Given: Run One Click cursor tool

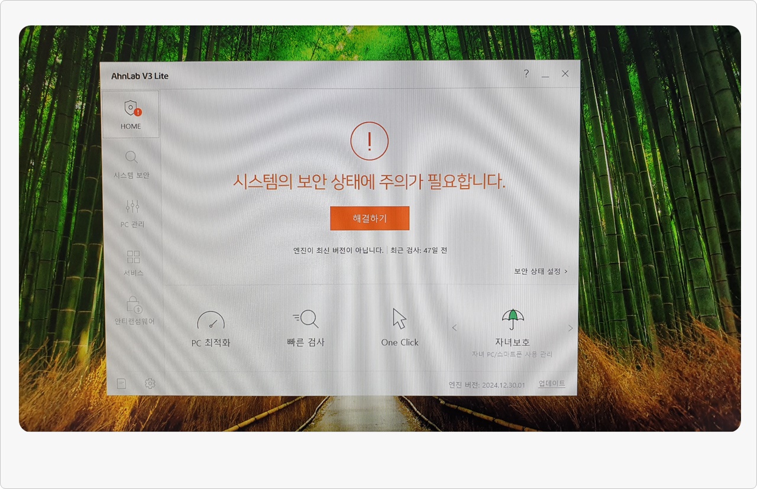Looking at the screenshot, I should (400, 328).
